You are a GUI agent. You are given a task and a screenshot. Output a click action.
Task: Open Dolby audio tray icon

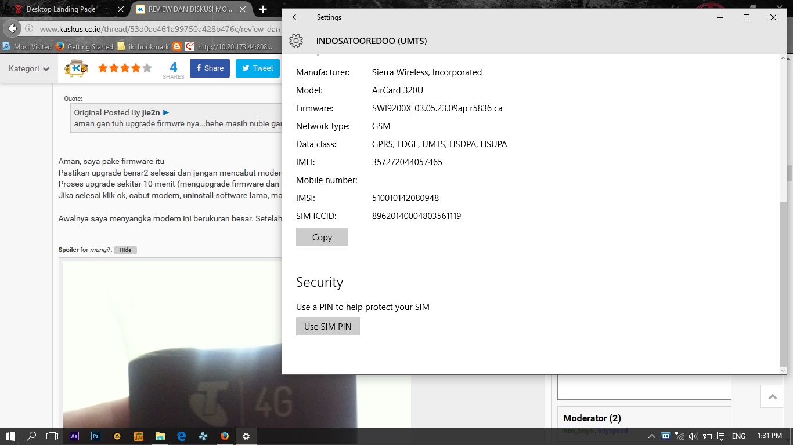tap(665, 436)
